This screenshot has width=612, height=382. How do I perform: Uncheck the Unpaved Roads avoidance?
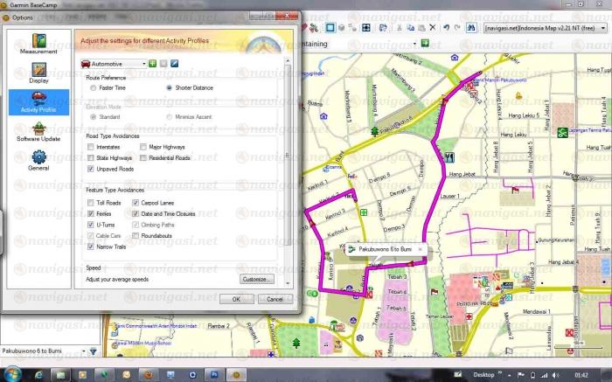(91, 169)
